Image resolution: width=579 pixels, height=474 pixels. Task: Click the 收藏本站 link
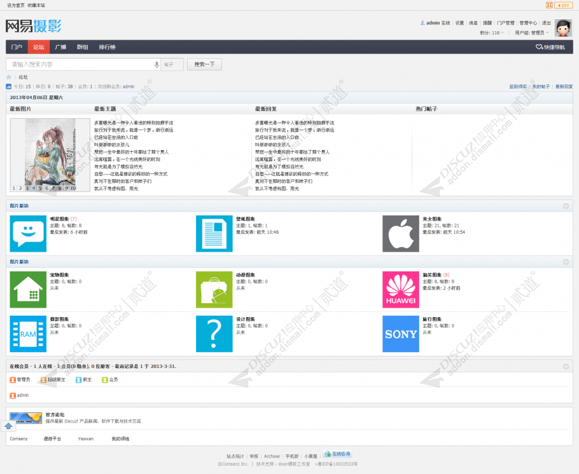pyautogui.click(x=36, y=6)
